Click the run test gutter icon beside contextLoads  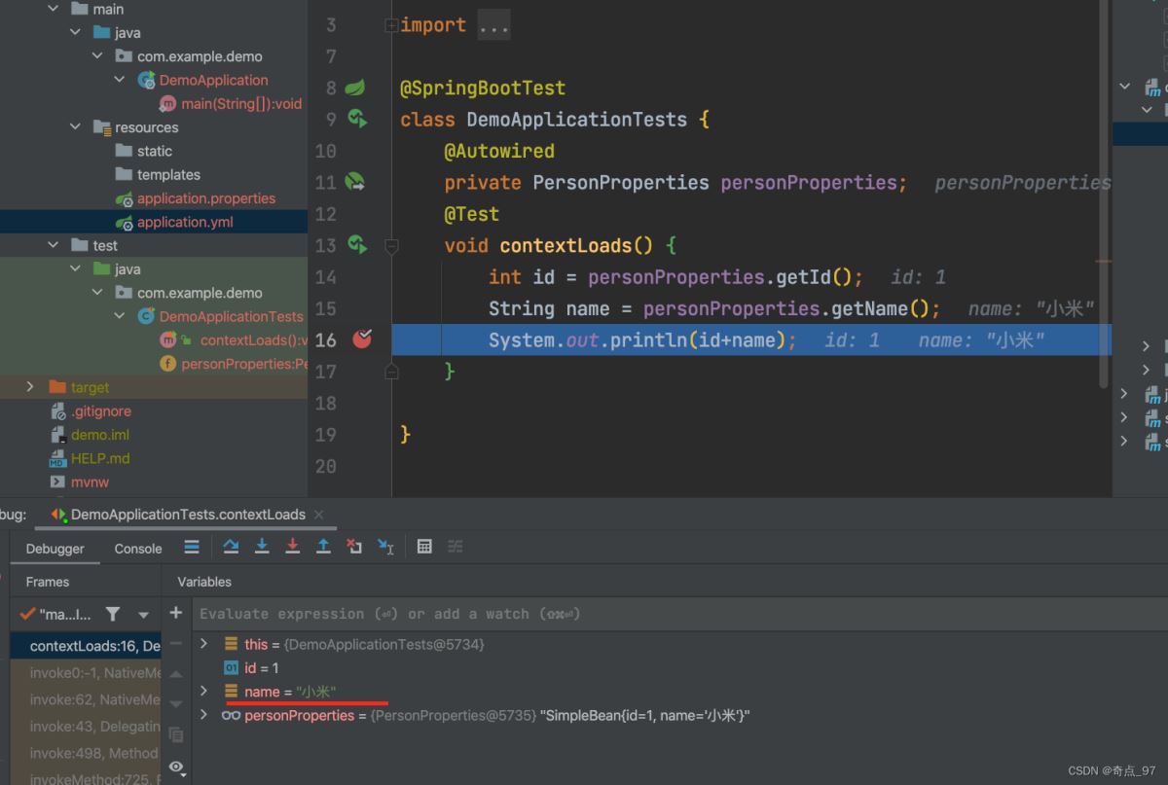pos(357,245)
